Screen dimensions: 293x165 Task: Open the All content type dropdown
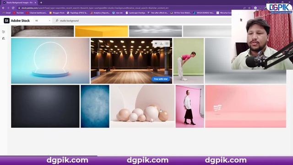[x=43, y=21]
